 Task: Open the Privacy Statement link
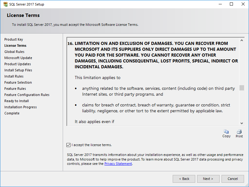click(118, 164)
